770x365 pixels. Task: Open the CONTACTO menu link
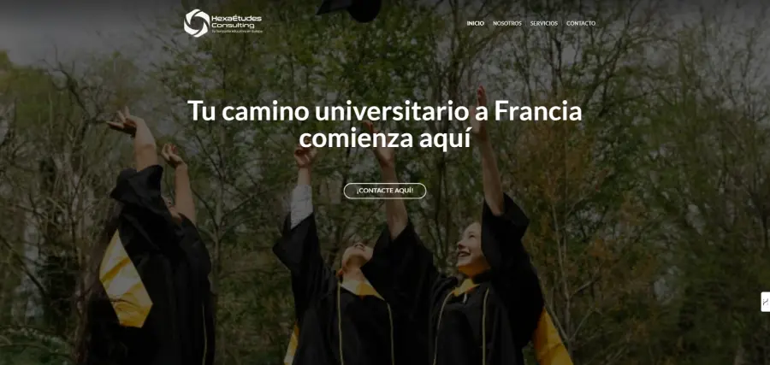[581, 23]
